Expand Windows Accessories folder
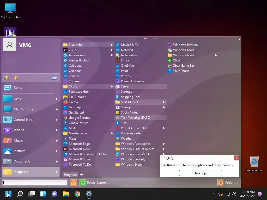Image resolution: width=267 pixels, height=200 pixels. coord(140,144)
